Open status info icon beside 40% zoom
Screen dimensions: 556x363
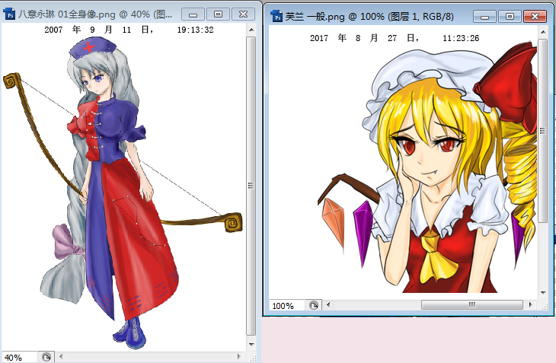coord(46,357)
